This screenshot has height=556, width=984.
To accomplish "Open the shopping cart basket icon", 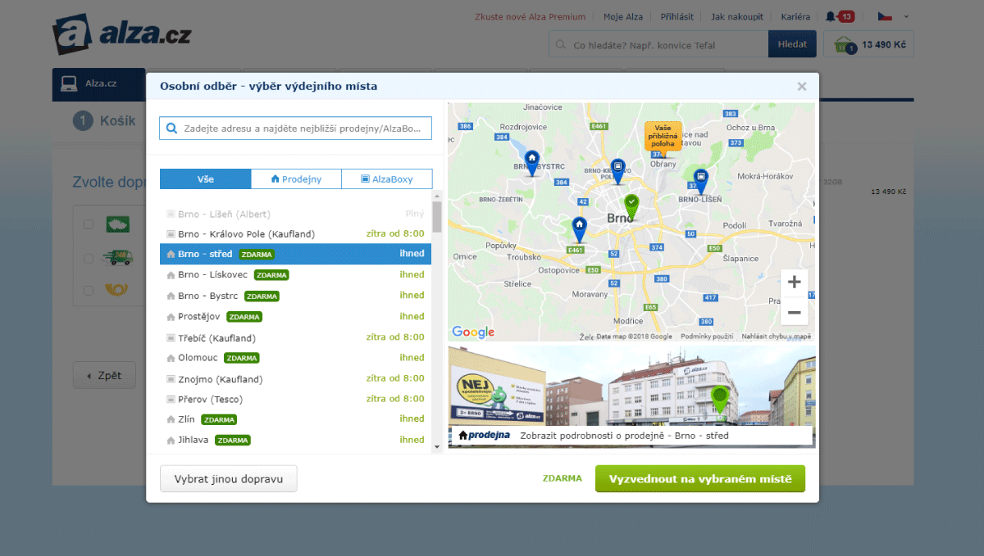I will click(x=844, y=45).
